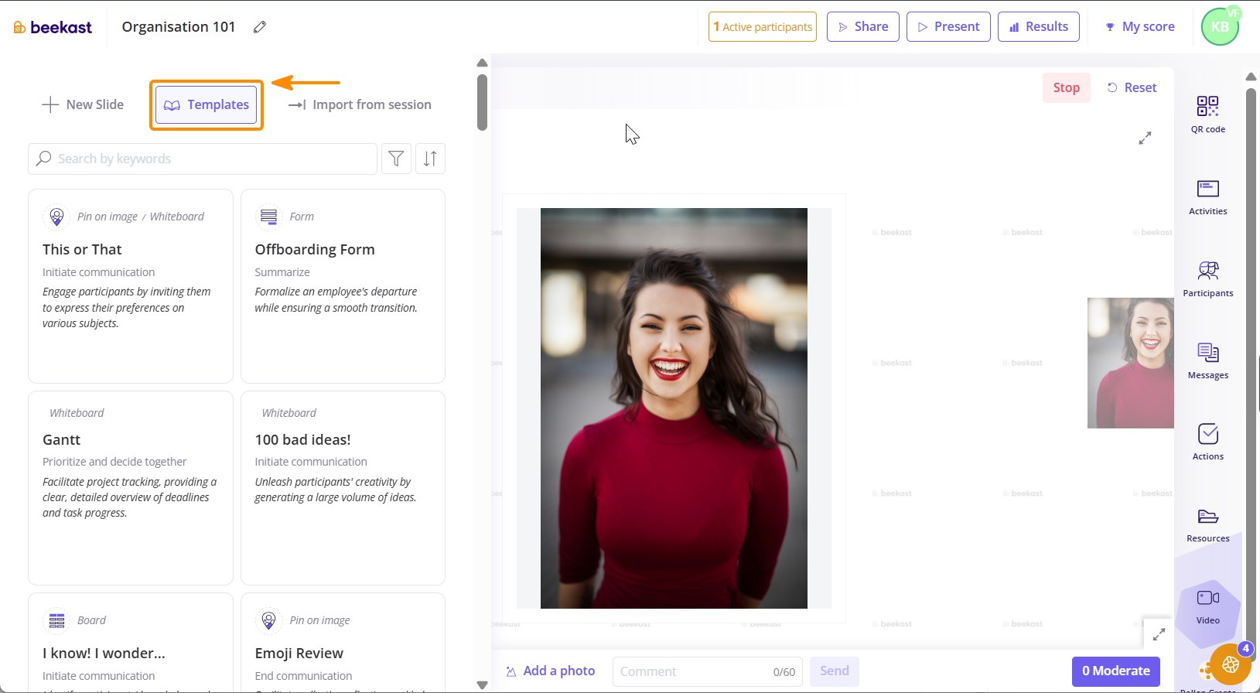Image resolution: width=1260 pixels, height=693 pixels.
Task: Click the main portrait photo of the woman
Action: click(x=674, y=408)
